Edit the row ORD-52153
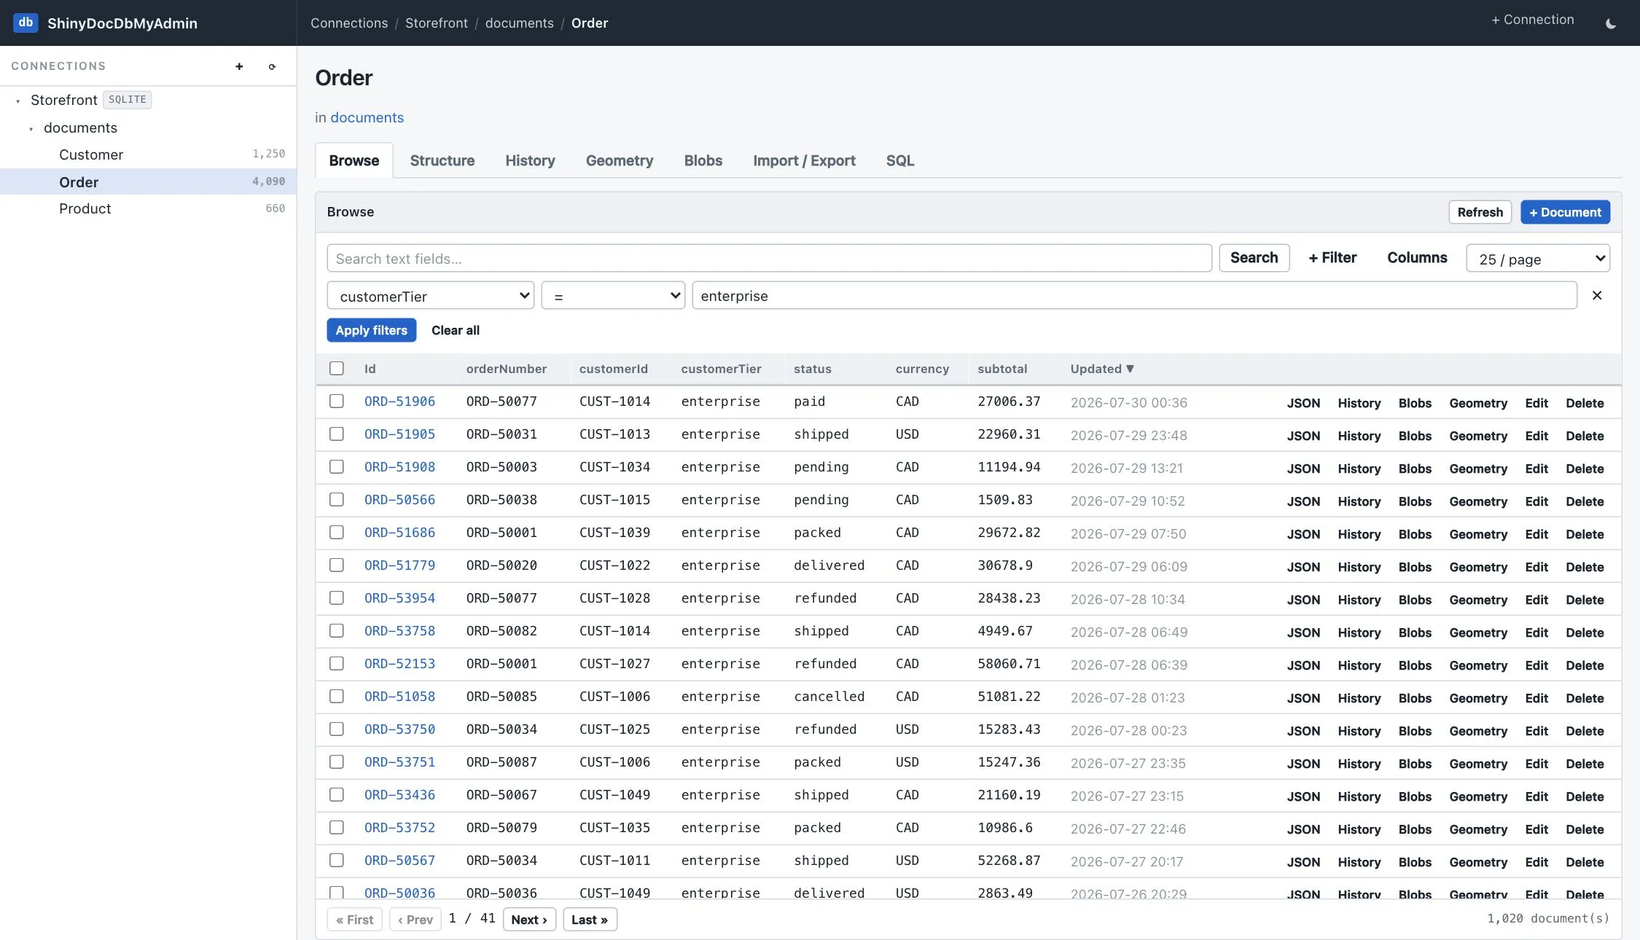Screen dimensions: 1640x940 (1536, 665)
